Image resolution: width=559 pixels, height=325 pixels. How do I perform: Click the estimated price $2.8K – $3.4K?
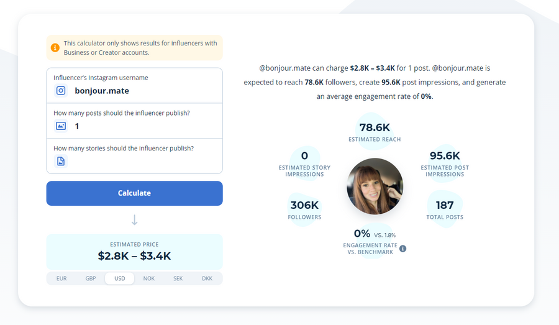pyautogui.click(x=134, y=256)
